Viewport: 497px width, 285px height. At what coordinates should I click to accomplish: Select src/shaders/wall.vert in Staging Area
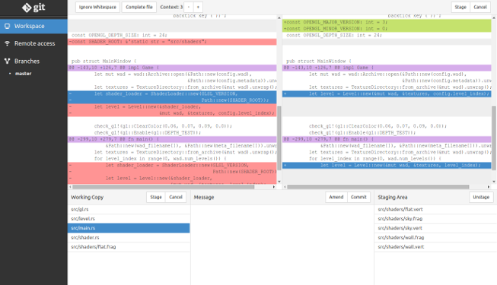pyautogui.click(x=435, y=247)
